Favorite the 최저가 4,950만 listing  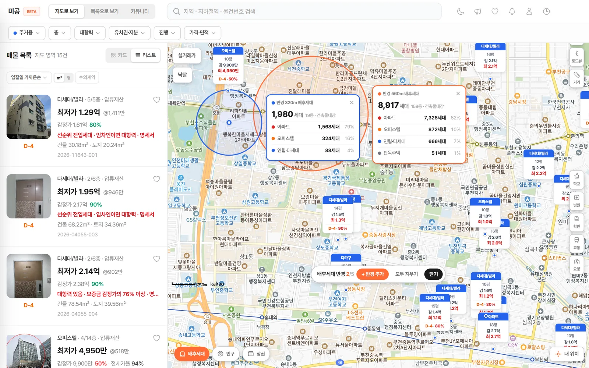click(x=156, y=338)
